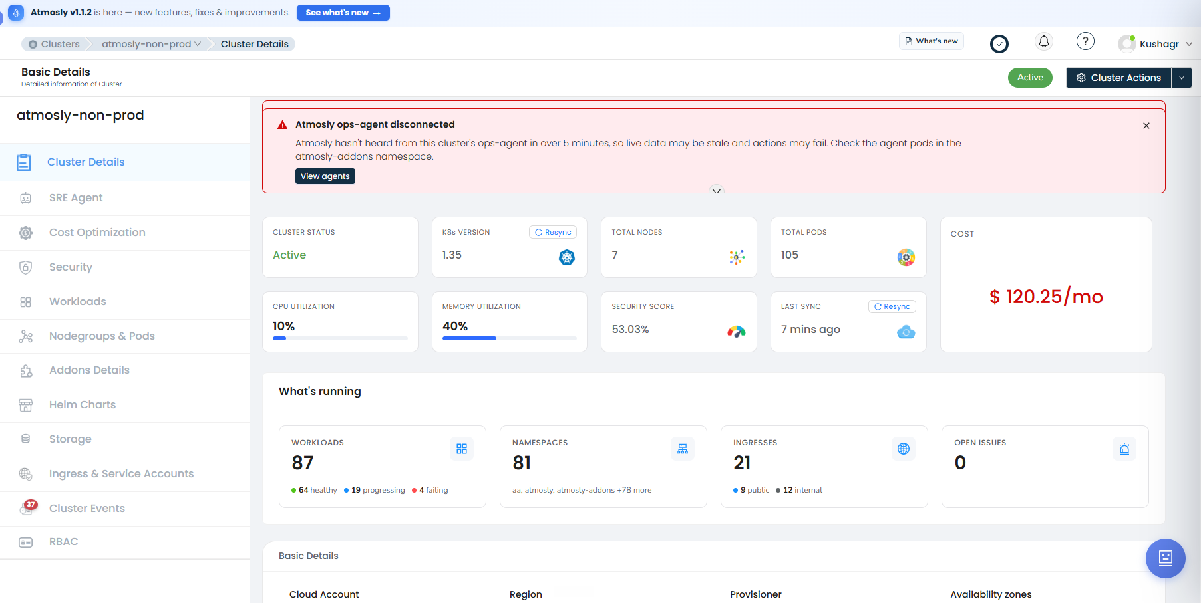This screenshot has height=603, width=1201.
Task: Click Resync in Last Sync card
Action: click(892, 306)
